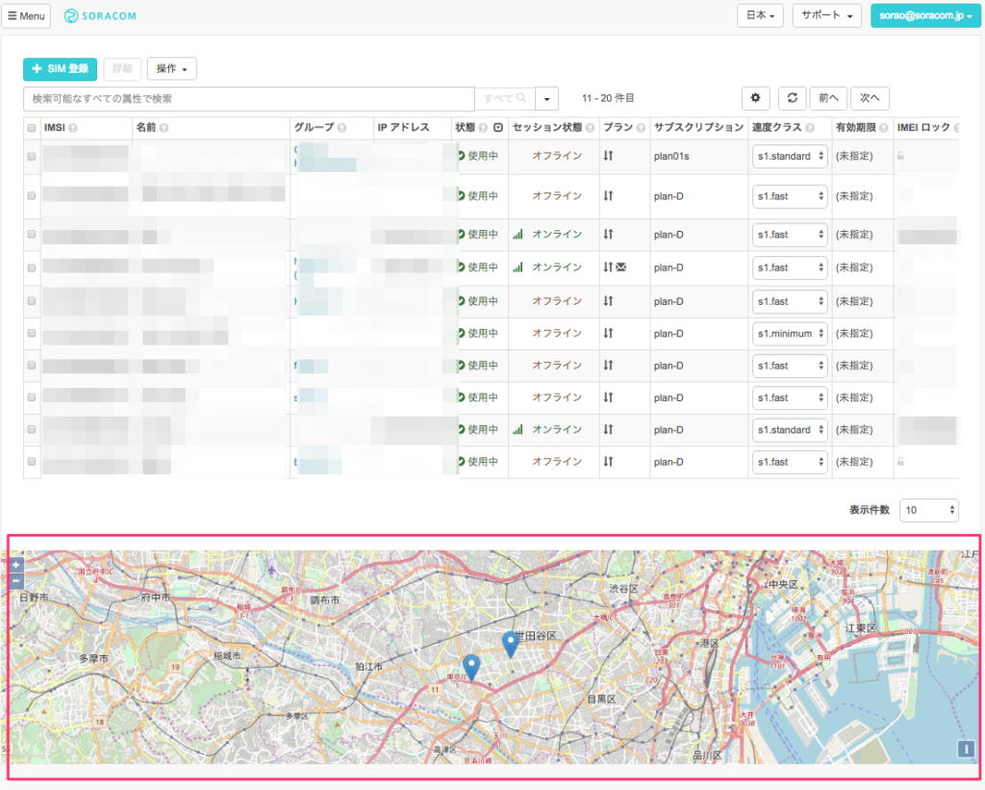Screen dimensions: 985x790
Task: Zoom in on the map
Action: click(x=15, y=565)
